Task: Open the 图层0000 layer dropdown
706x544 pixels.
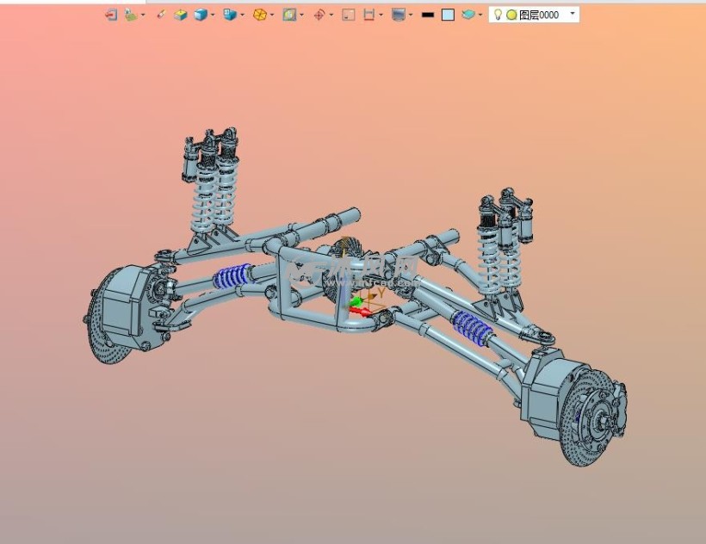Action: click(x=573, y=15)
